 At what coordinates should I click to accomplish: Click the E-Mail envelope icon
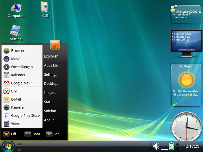pyautogui.click(x=6, y=99)
